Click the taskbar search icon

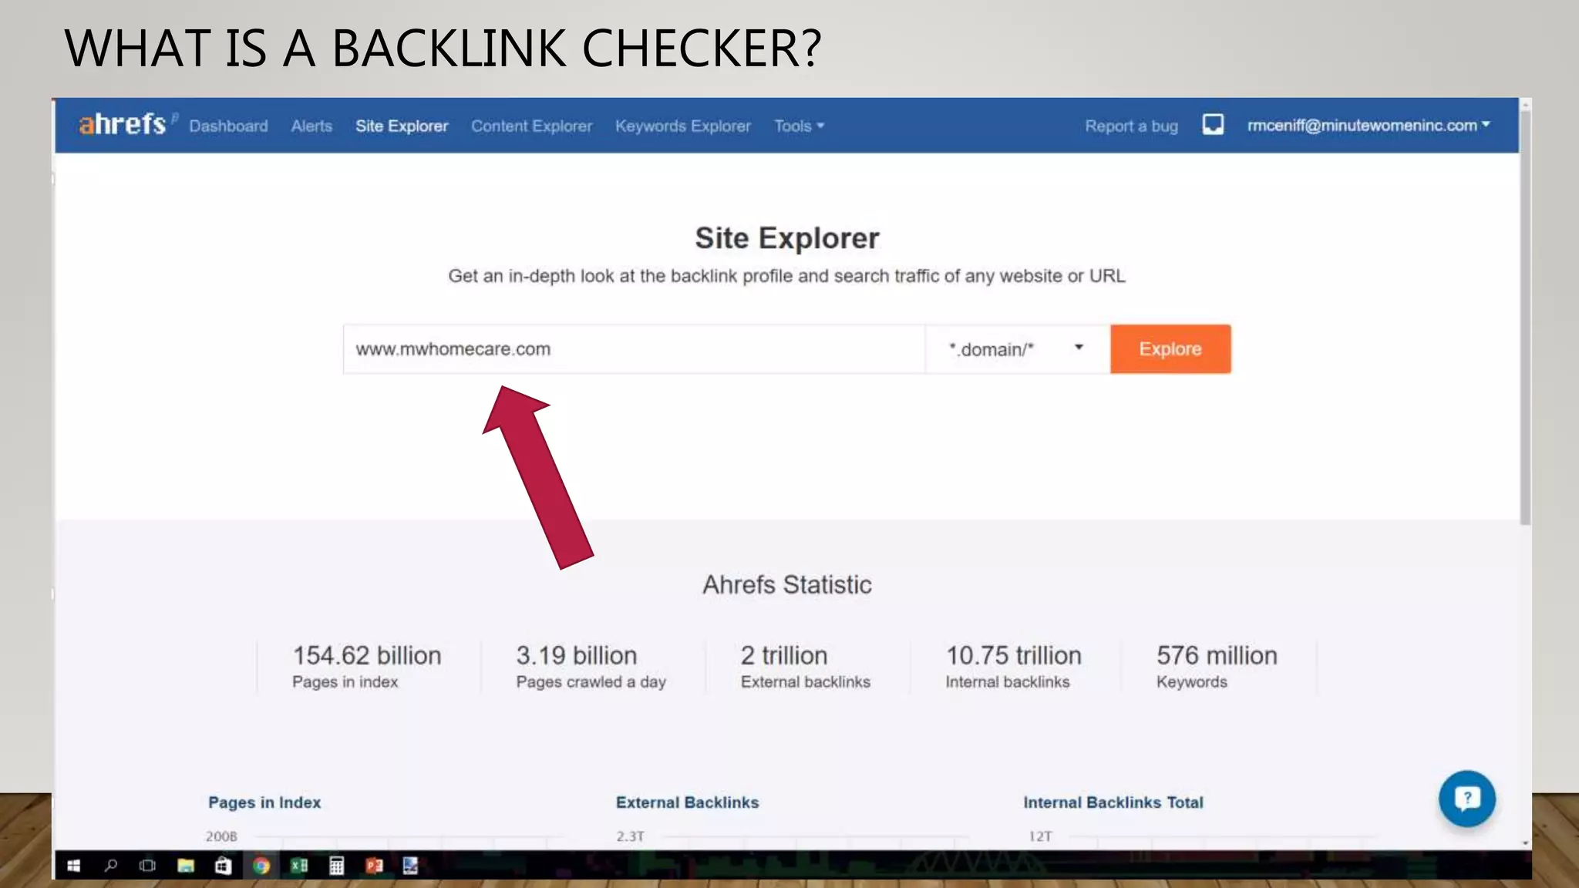111,866
